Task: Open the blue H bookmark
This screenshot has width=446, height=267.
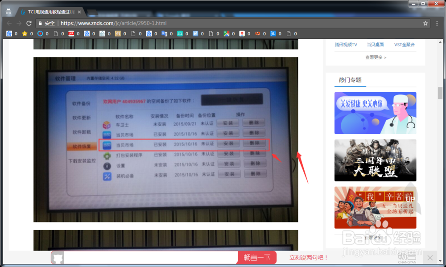Action: pyautogui.click(x=195, y=33)
